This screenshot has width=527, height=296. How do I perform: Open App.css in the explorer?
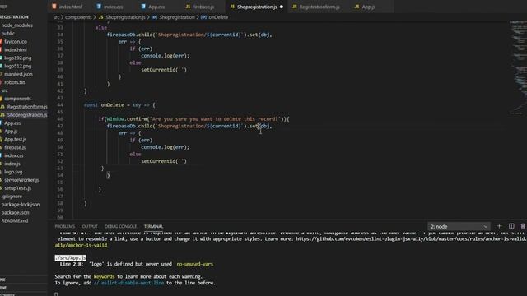pos(12,123)
